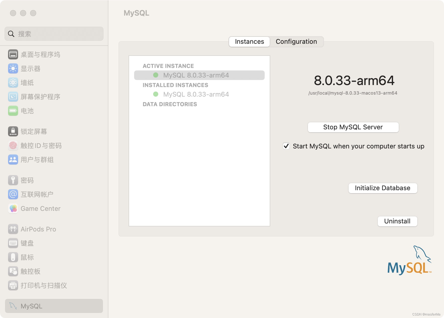444x318 pixels.
Task: Click the 触控板 trackpad icon
Action: pyautogui.click(x=13, y=271)
